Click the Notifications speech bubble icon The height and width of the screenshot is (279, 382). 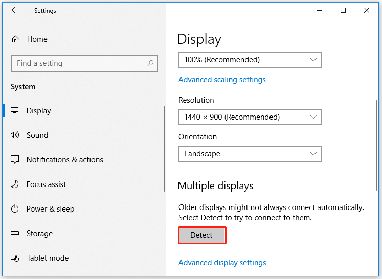[15, 159]
